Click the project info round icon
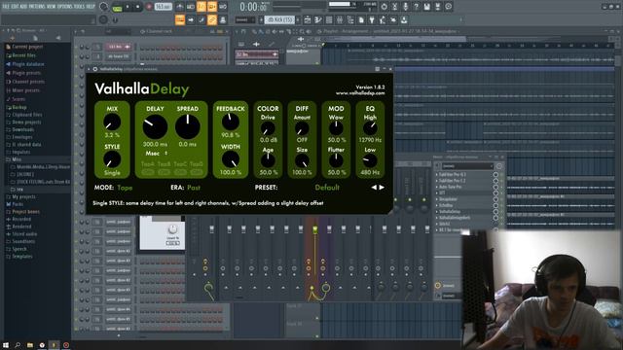 448,7
